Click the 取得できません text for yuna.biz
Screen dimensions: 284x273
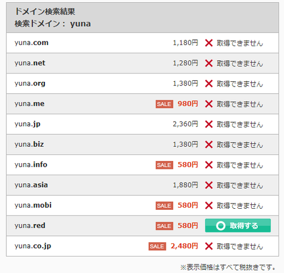click(240, 145)
